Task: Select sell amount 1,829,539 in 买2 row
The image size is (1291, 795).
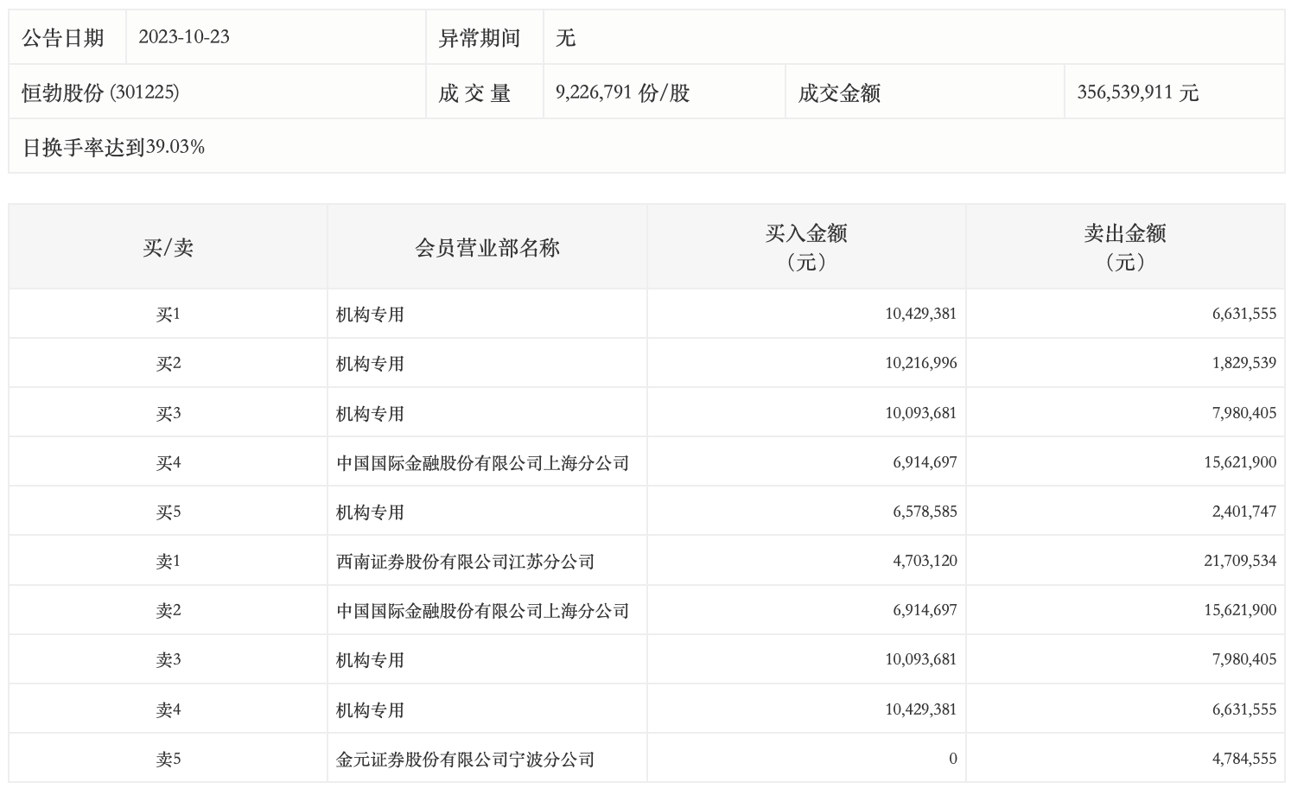Action: [1244, 363]
